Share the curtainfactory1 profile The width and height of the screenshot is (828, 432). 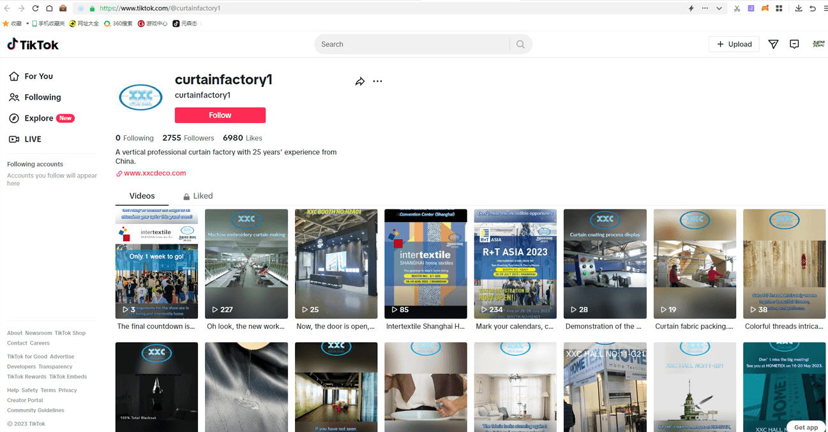tap(360, 82)
